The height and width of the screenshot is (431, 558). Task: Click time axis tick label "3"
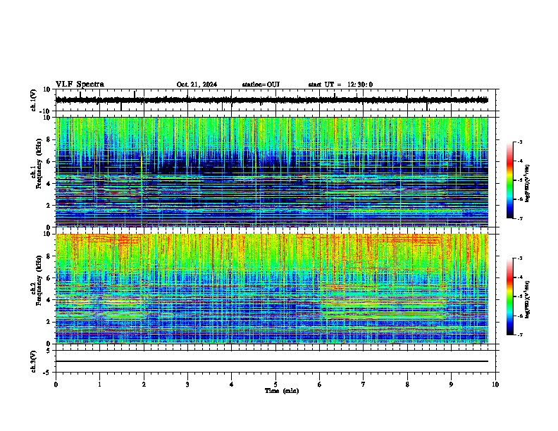(187, 385)
